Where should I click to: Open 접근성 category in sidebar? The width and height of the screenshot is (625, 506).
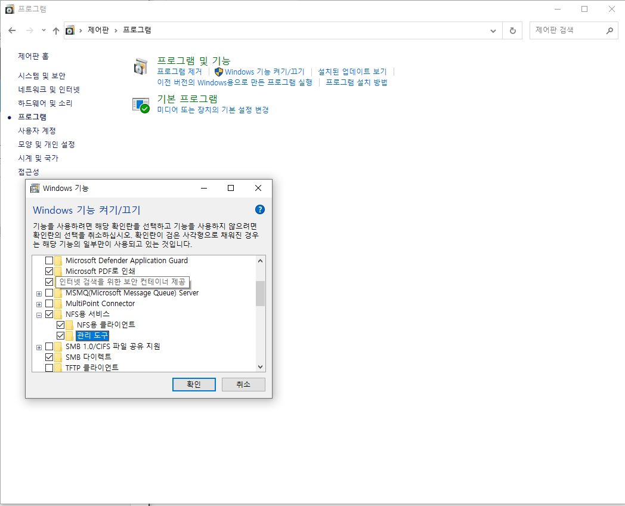click(x=28, y=172)
